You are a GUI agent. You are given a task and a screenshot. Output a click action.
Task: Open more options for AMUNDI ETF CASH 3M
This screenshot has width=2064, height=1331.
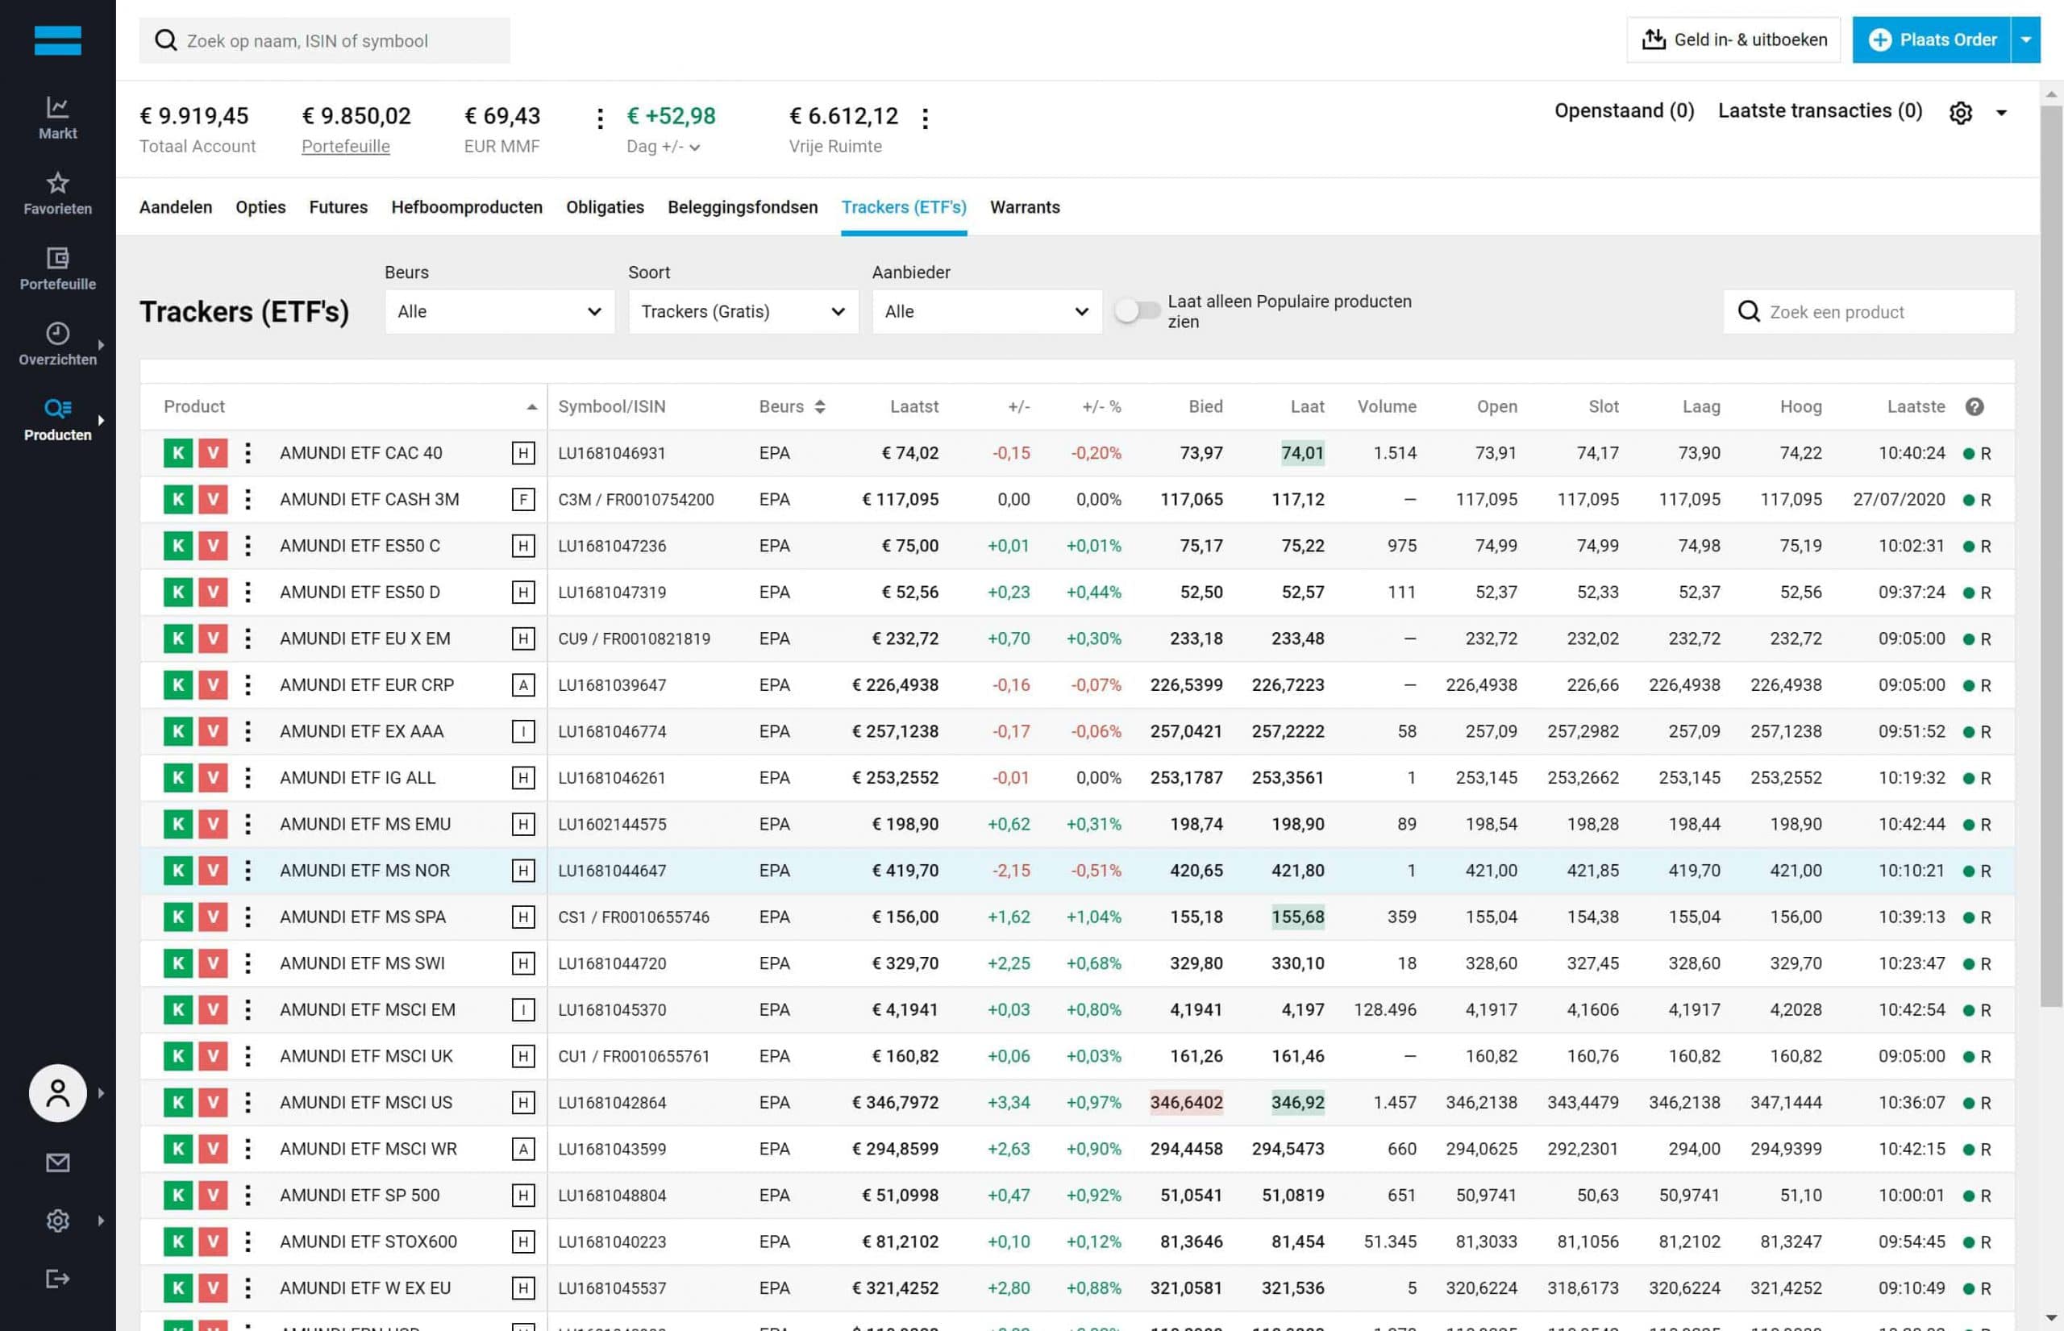click(x=248, y=500)
